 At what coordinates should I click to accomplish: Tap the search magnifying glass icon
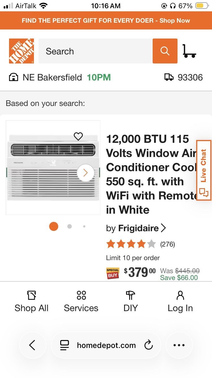pyautogui.click(x=164, y=51)
